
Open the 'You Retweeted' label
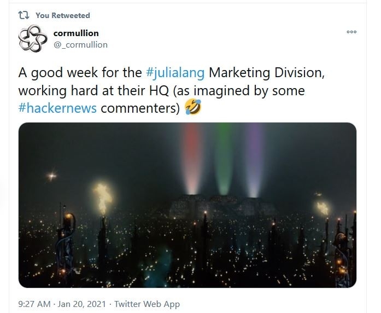coord(63,15)
